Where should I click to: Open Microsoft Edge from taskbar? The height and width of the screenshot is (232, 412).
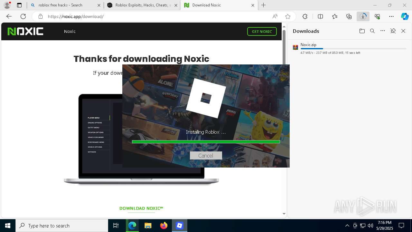[x=132, y=226]
